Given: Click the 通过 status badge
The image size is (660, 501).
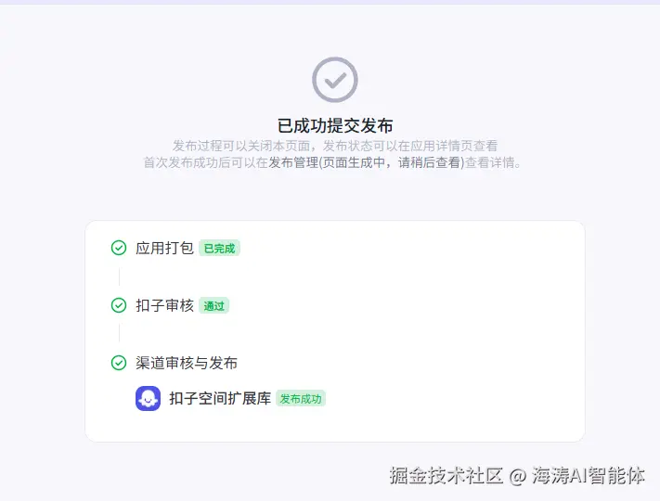Looking at the screenshot, I should (214, 306).
